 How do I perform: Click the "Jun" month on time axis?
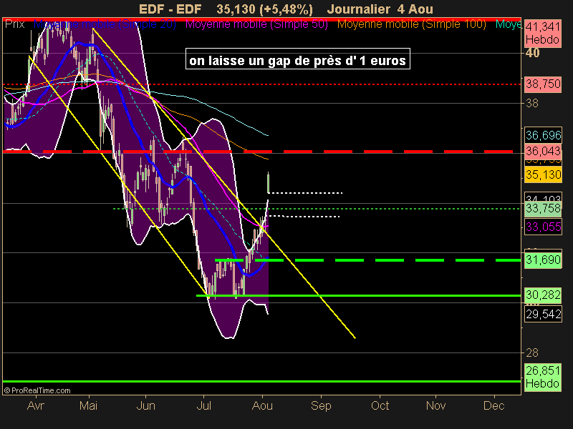[146, 405]
